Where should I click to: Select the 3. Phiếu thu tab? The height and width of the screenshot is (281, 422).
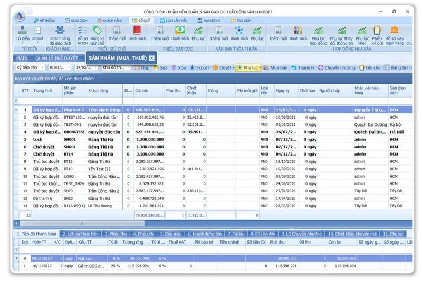point(115,234)
